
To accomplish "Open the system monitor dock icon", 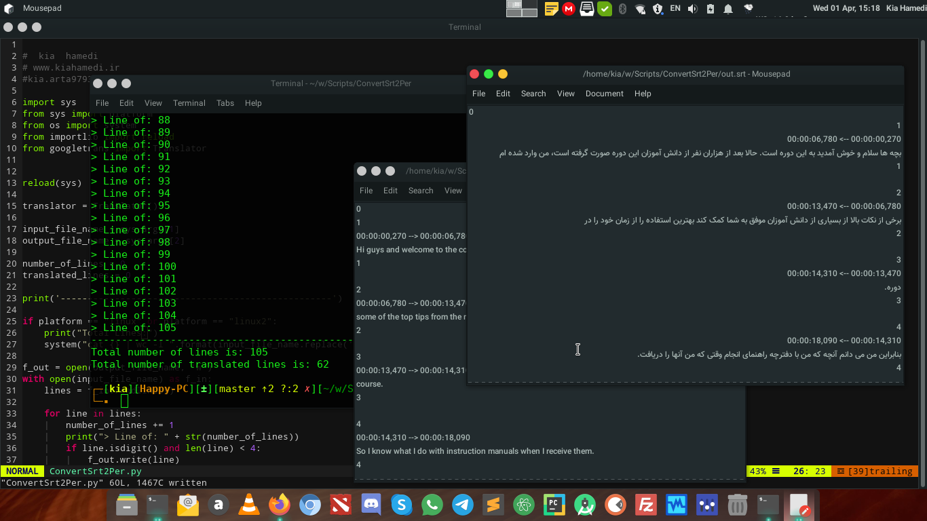I will point(677,505).
